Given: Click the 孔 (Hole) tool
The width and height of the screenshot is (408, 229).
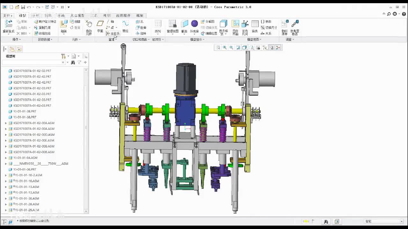Looking at the screenshot, I should (140, 22).
